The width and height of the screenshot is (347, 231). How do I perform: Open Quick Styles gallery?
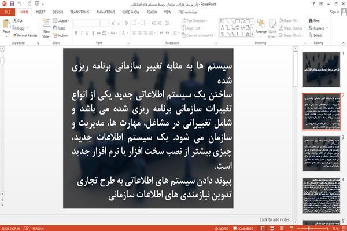coord(272,29)
